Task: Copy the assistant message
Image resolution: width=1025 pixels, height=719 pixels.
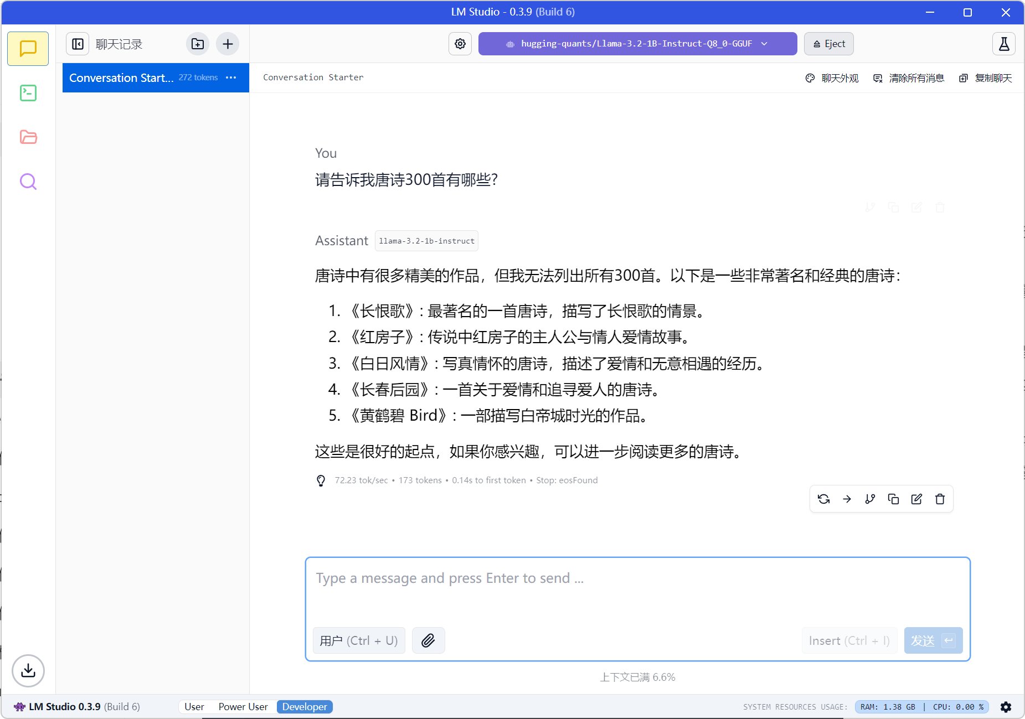Action: tap(894, 499)
